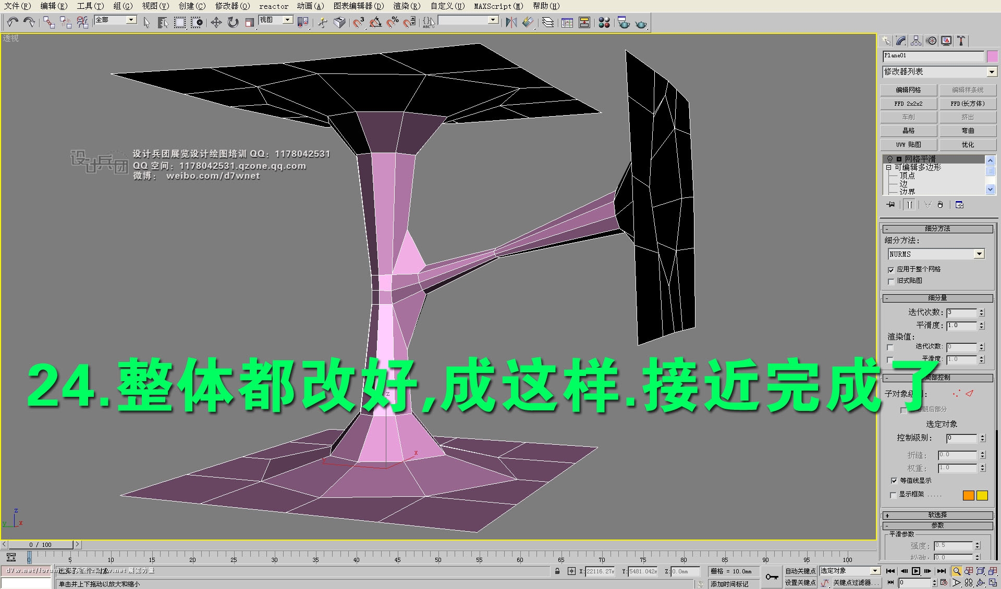The image size is (1001, 589).
Task: Click the 自动关键点 button
Action: coord(800,571)
